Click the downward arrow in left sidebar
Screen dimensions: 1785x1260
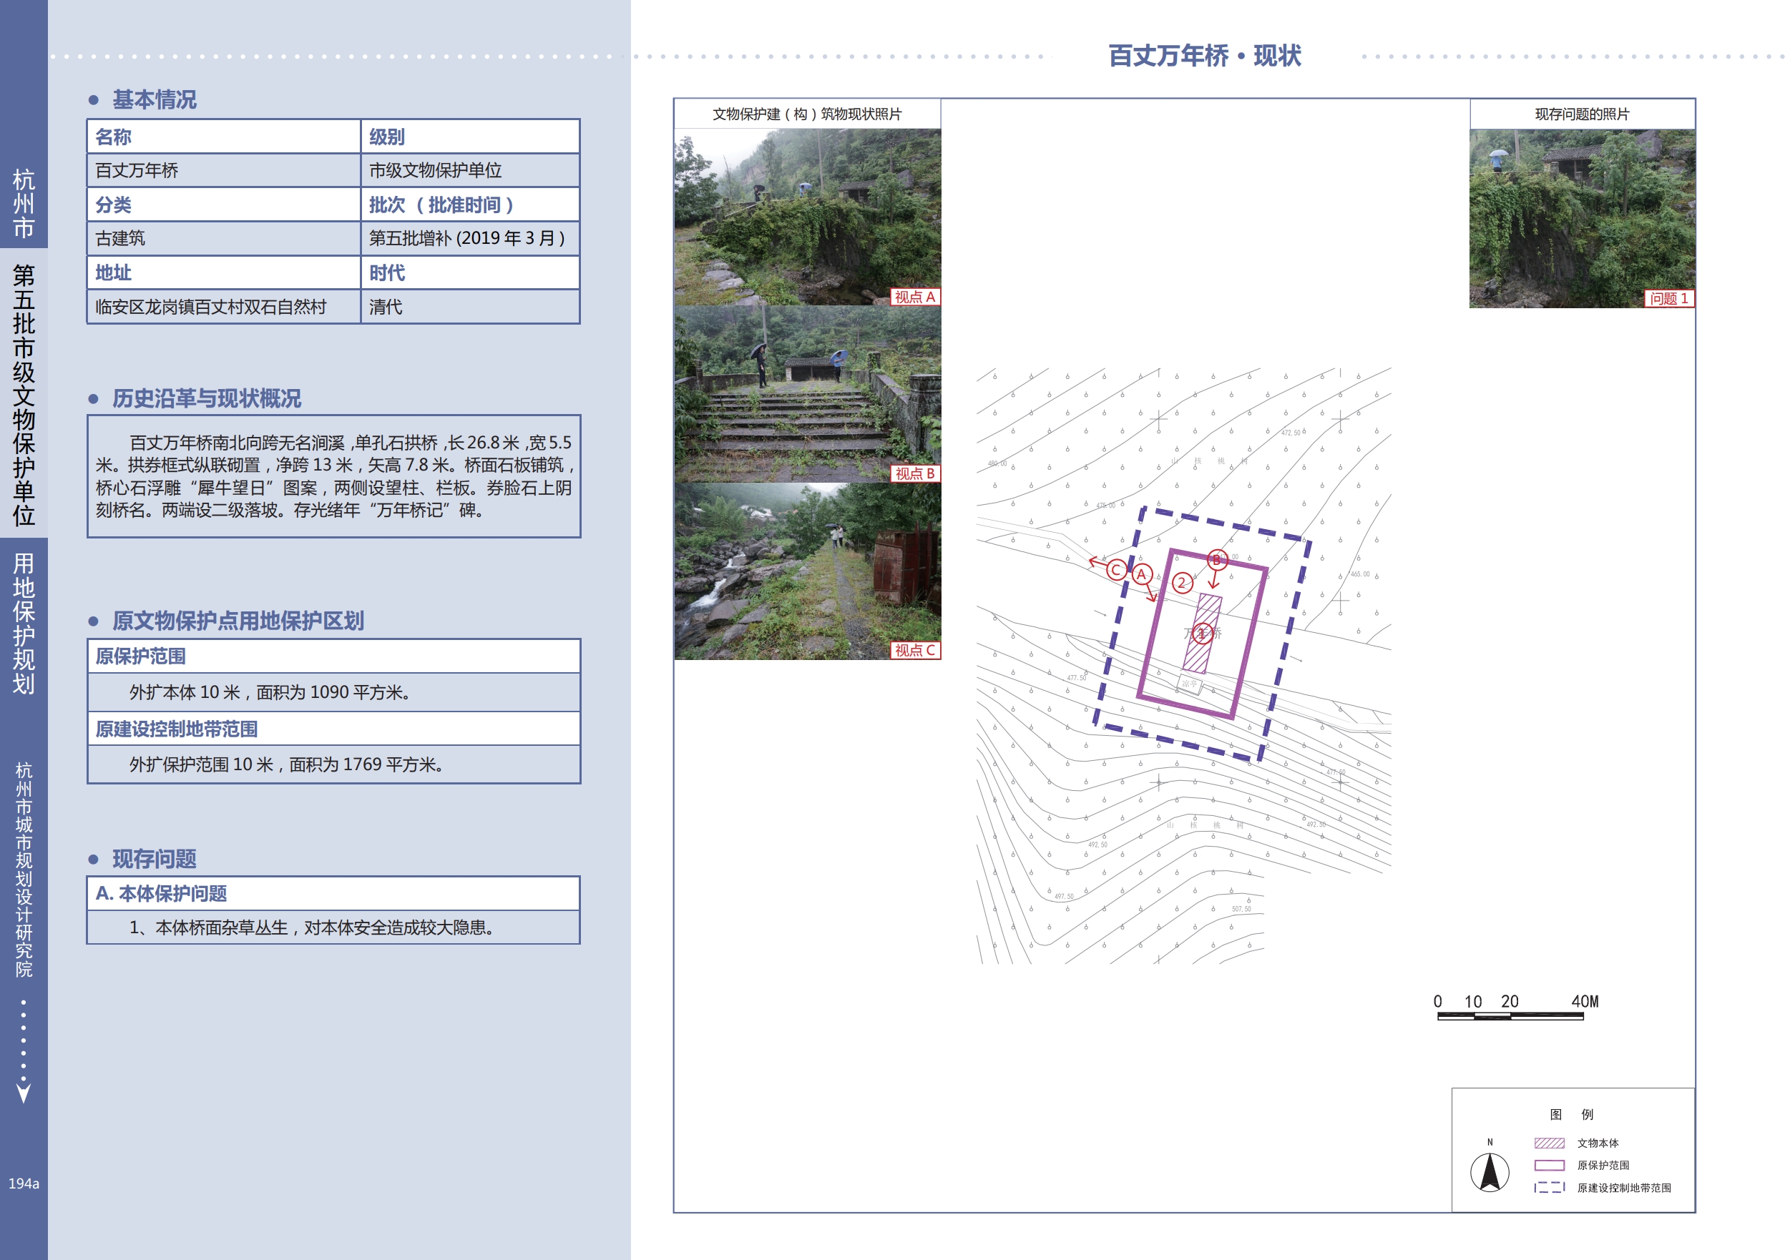coord(24,1092)
